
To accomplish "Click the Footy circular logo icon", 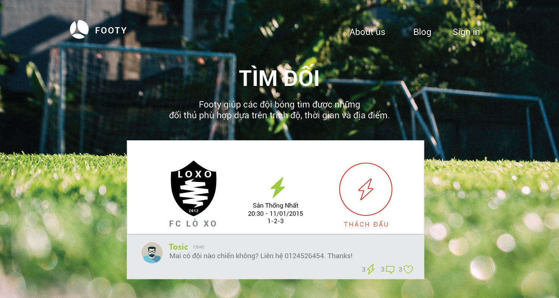I will click(x=79, y=29).
